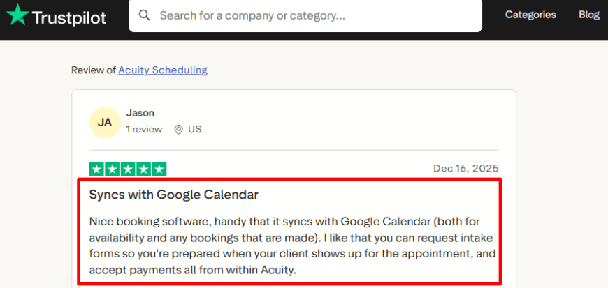Click the third green rating star
The width and height of the screenshot is (608, 288).
(x=128, y=169)
